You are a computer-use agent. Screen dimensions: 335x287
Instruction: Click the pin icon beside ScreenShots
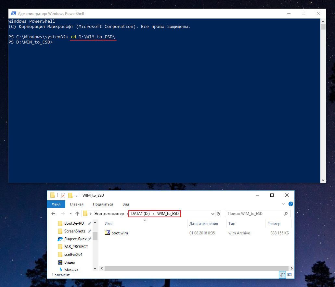pyautogui.click(x=90, y=231)
